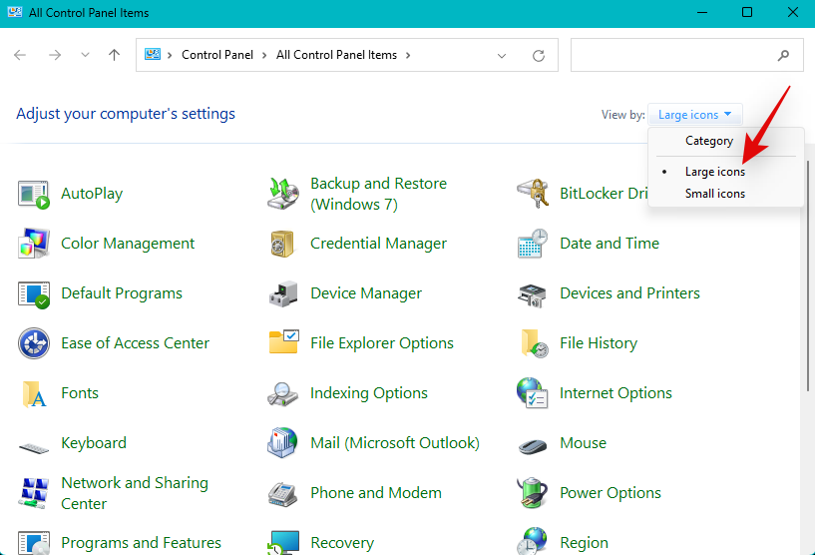Open the Devices and Printers link
The width and height of the screenshot is (815, 555).
629,293
